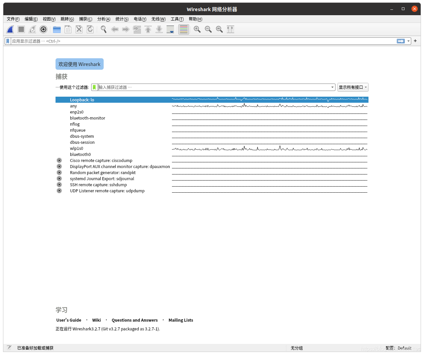The image size is (424, 355).
Task: Toggle auto-scroll during live capture
Action: tap(170, 29)
